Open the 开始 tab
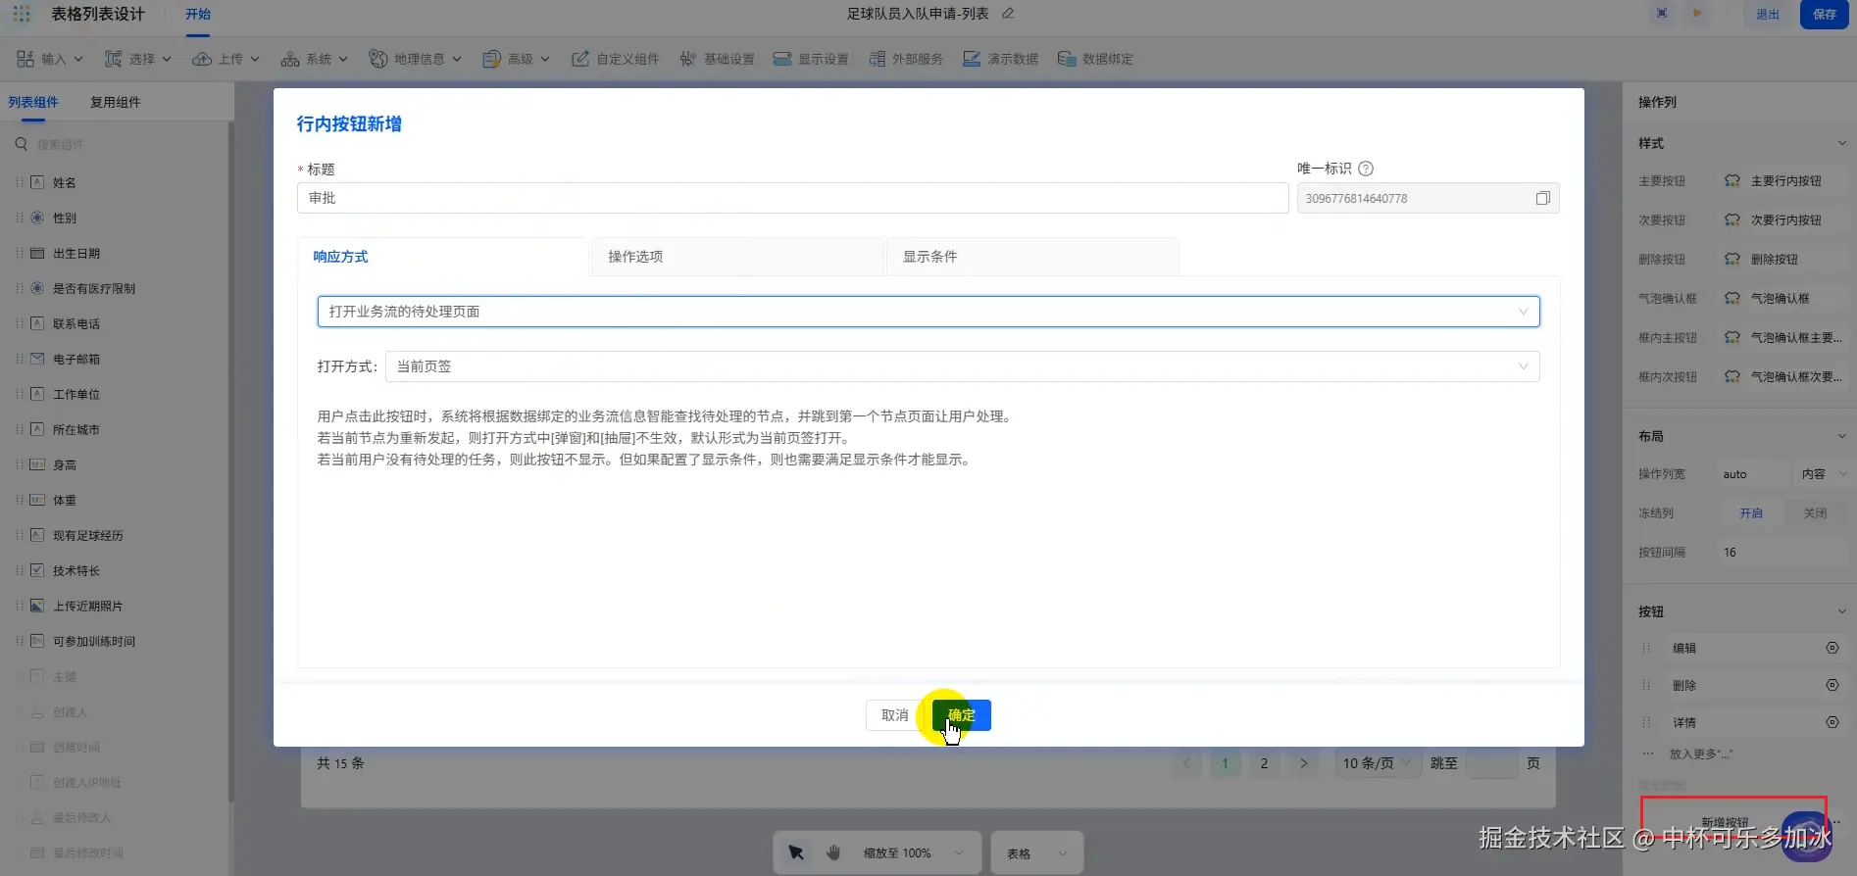Viewport: 1857px width, 876px height. [198, 14]
